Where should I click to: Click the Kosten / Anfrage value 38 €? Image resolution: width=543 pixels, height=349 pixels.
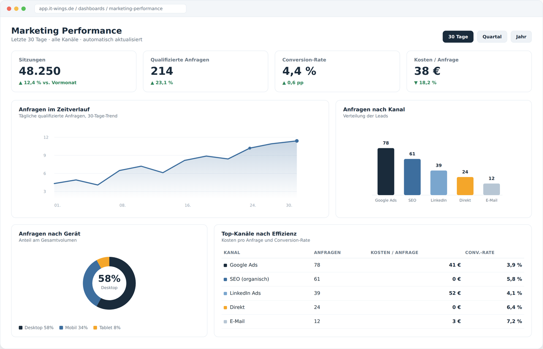coord(427,71)
